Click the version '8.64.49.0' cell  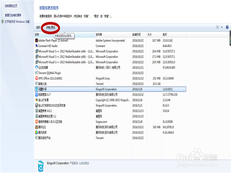tap(167, 46)
